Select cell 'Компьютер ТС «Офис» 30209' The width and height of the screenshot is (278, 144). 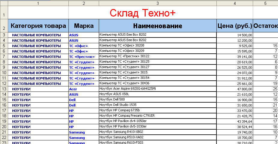point(158,51)
